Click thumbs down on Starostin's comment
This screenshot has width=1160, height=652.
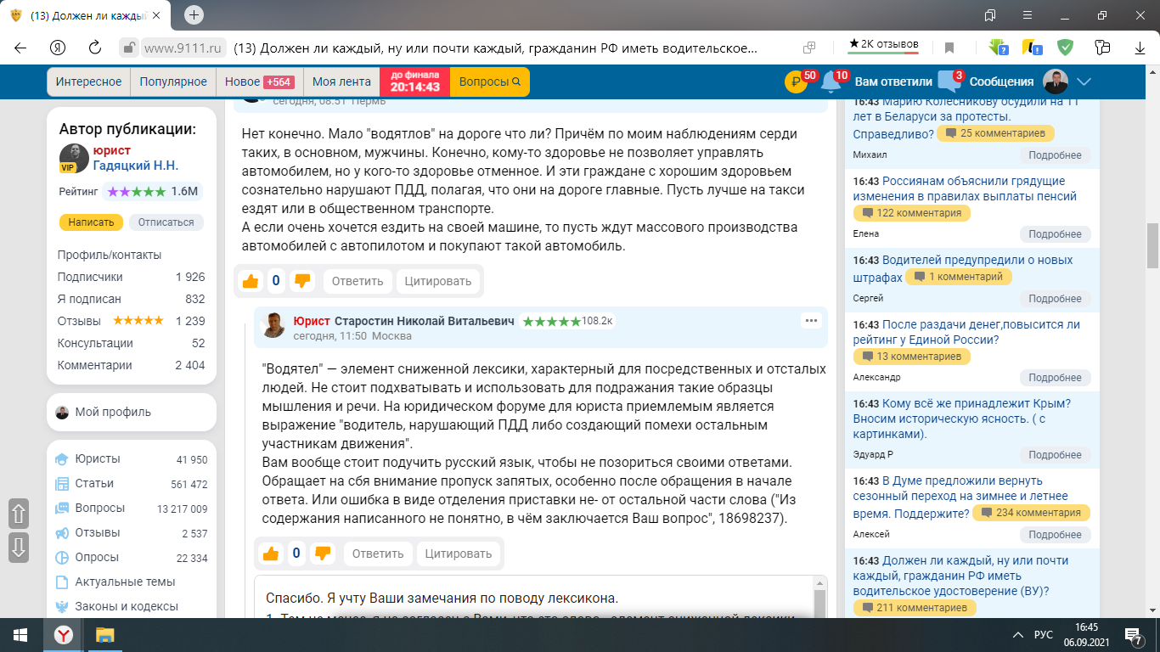pyautogui.click(x=323, y=554)
